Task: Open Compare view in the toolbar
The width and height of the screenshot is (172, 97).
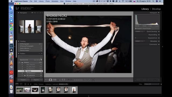Action: coord(55,80)
